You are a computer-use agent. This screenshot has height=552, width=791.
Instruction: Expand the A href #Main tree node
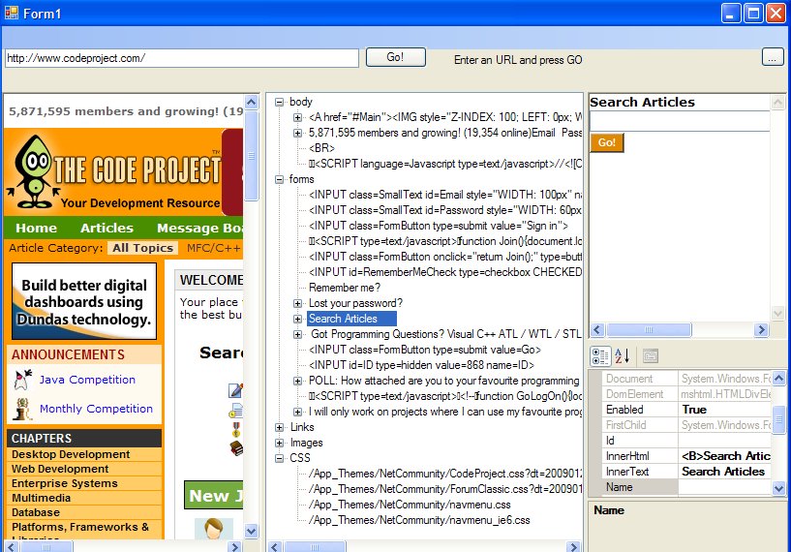297,117
